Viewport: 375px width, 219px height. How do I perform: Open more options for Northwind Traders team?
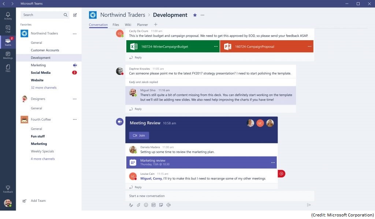(75, 34)
